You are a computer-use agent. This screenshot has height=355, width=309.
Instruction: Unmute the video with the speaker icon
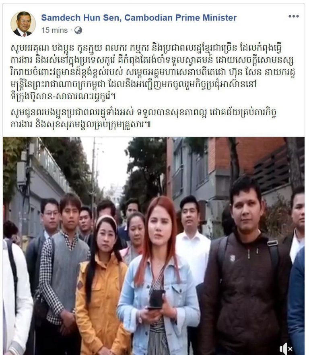tap(286, 348)
